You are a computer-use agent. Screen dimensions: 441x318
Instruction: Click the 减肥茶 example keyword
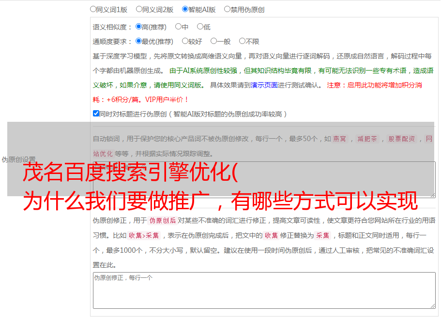coord(367,139)
